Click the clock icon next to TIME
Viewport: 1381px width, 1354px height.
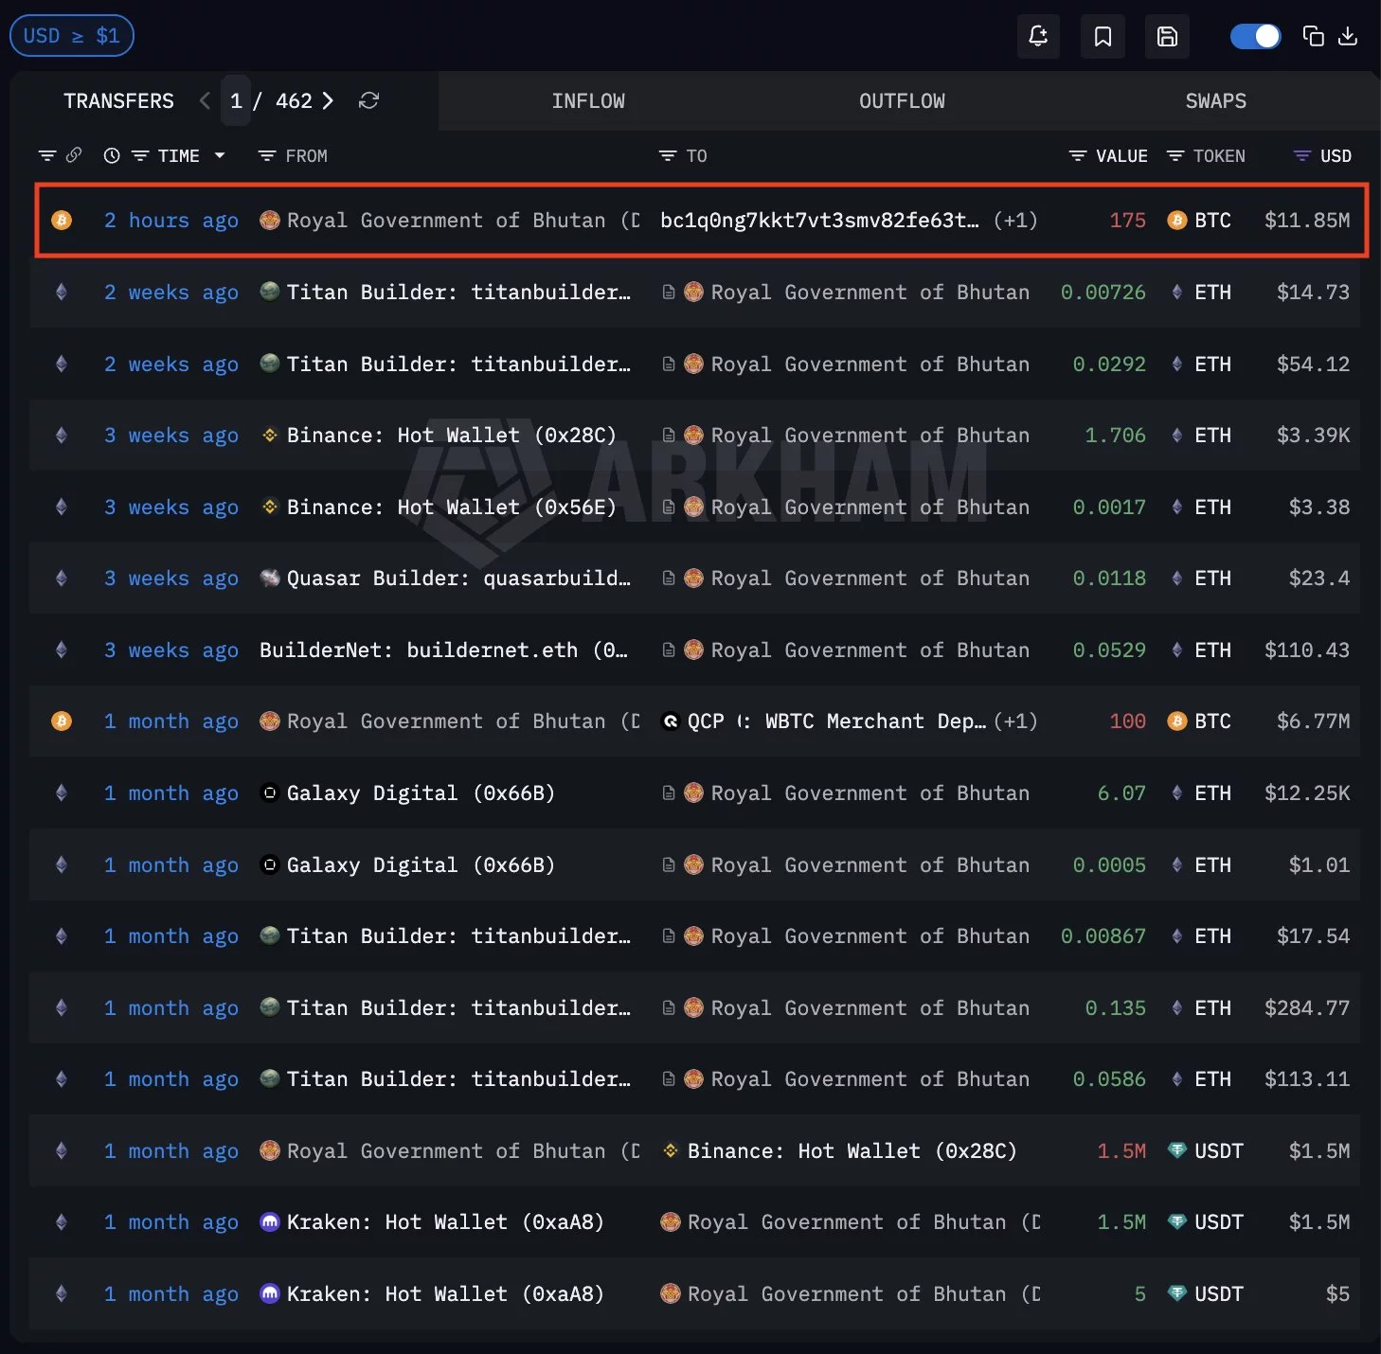pyautogui.click(x=111, y=155)
